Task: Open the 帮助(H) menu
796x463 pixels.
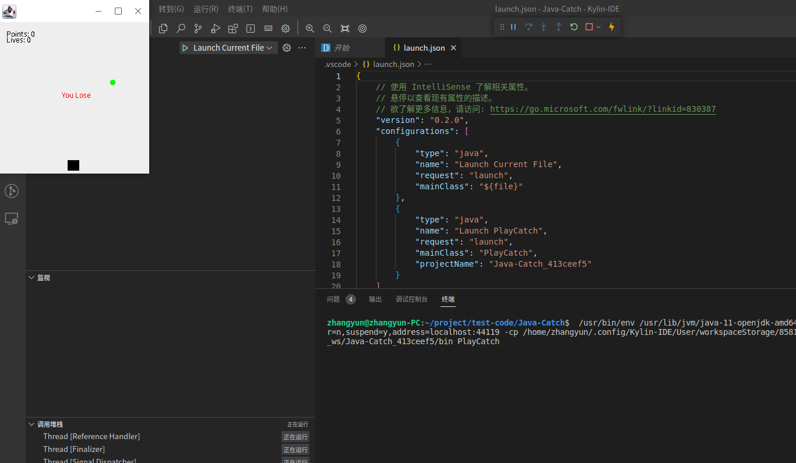Action: [275, 9]
